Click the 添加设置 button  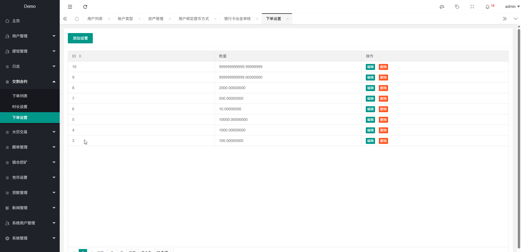pyautogui.click(x=80, y=38)
